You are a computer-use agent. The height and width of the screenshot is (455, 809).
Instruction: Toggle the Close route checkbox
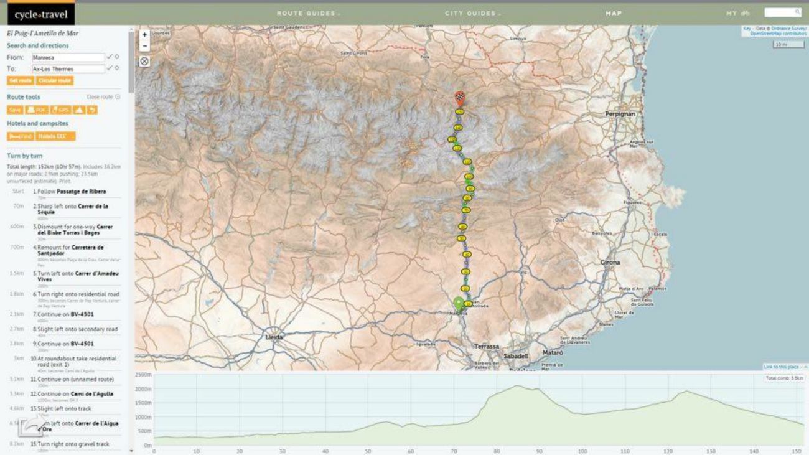(118, 97)
